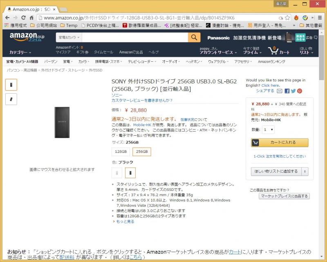Click ほしい物リストに追加する button
327x262 pixels.
pyautogui.click(x=276, y=172)
